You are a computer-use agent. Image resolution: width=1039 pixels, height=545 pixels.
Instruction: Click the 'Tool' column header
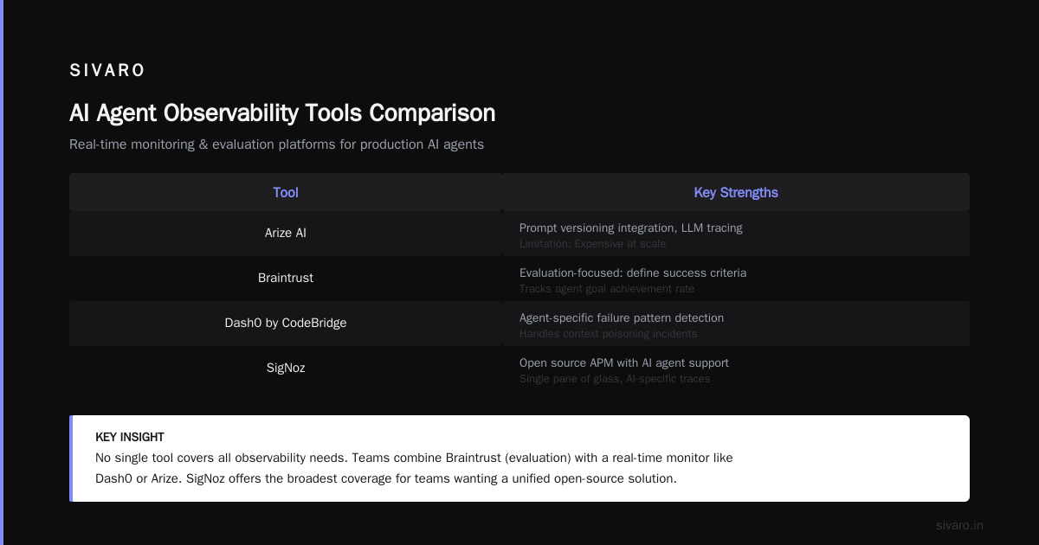tap(286, 193)
